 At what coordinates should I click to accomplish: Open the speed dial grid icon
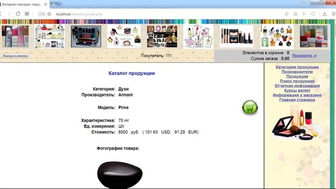pyautogui.click(x=27, y=14)
